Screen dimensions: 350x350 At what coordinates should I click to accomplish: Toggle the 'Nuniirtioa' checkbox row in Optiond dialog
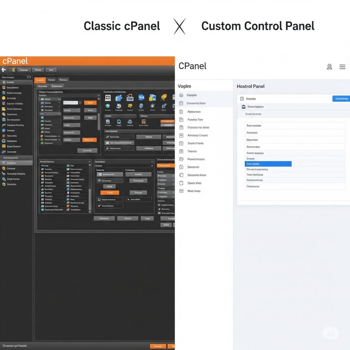coord(110,180)
